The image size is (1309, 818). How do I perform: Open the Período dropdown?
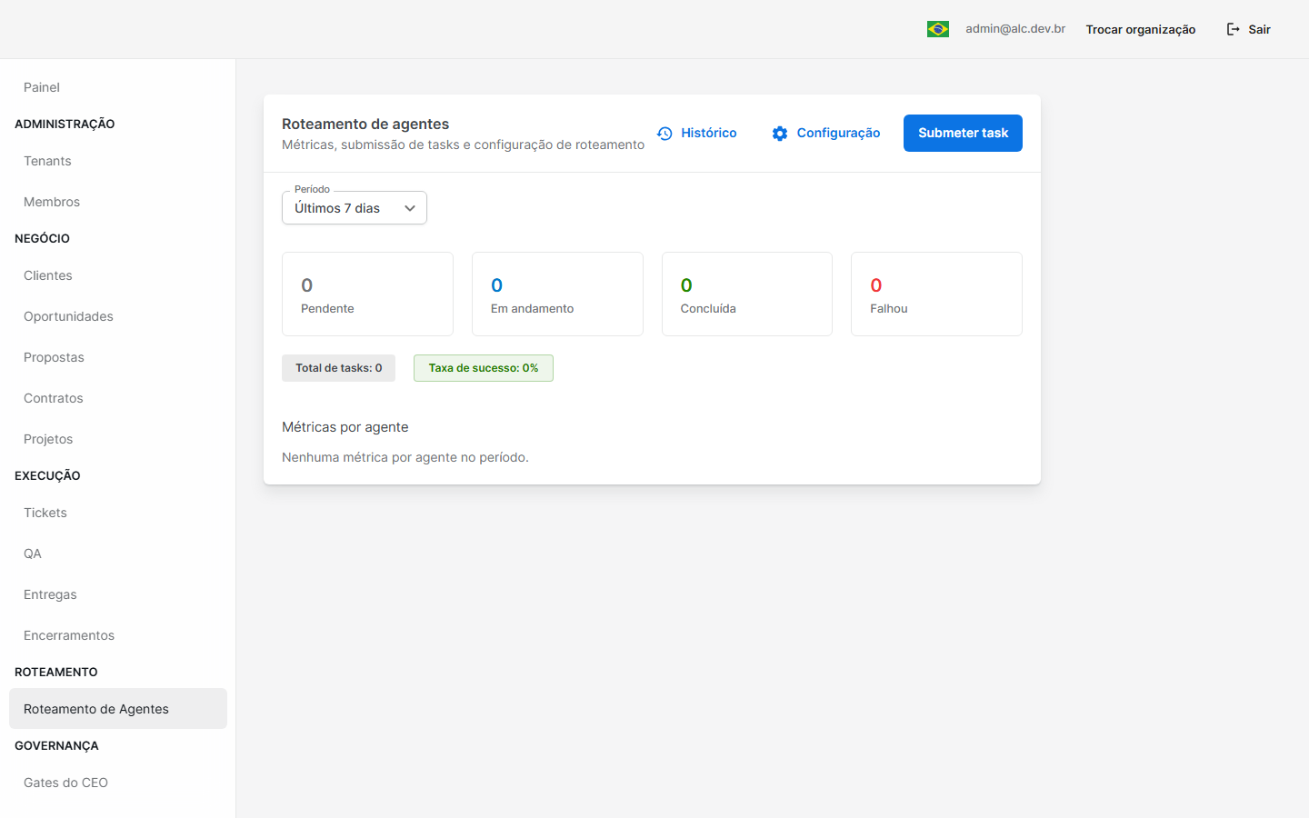(x=355, y=208)
